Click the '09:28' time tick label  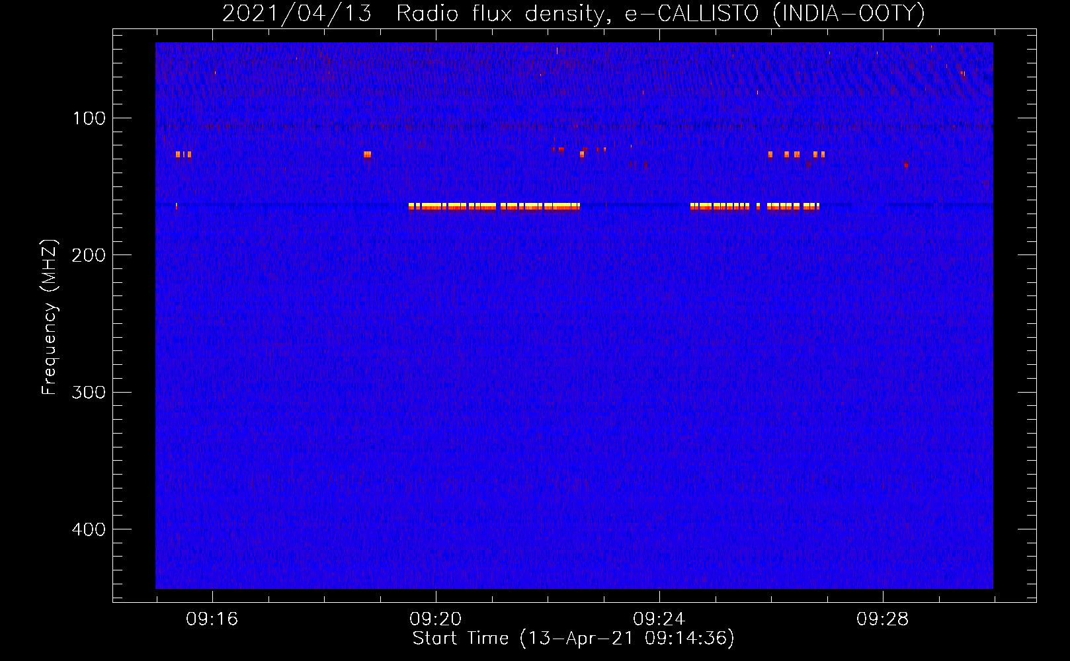(882, 619)
